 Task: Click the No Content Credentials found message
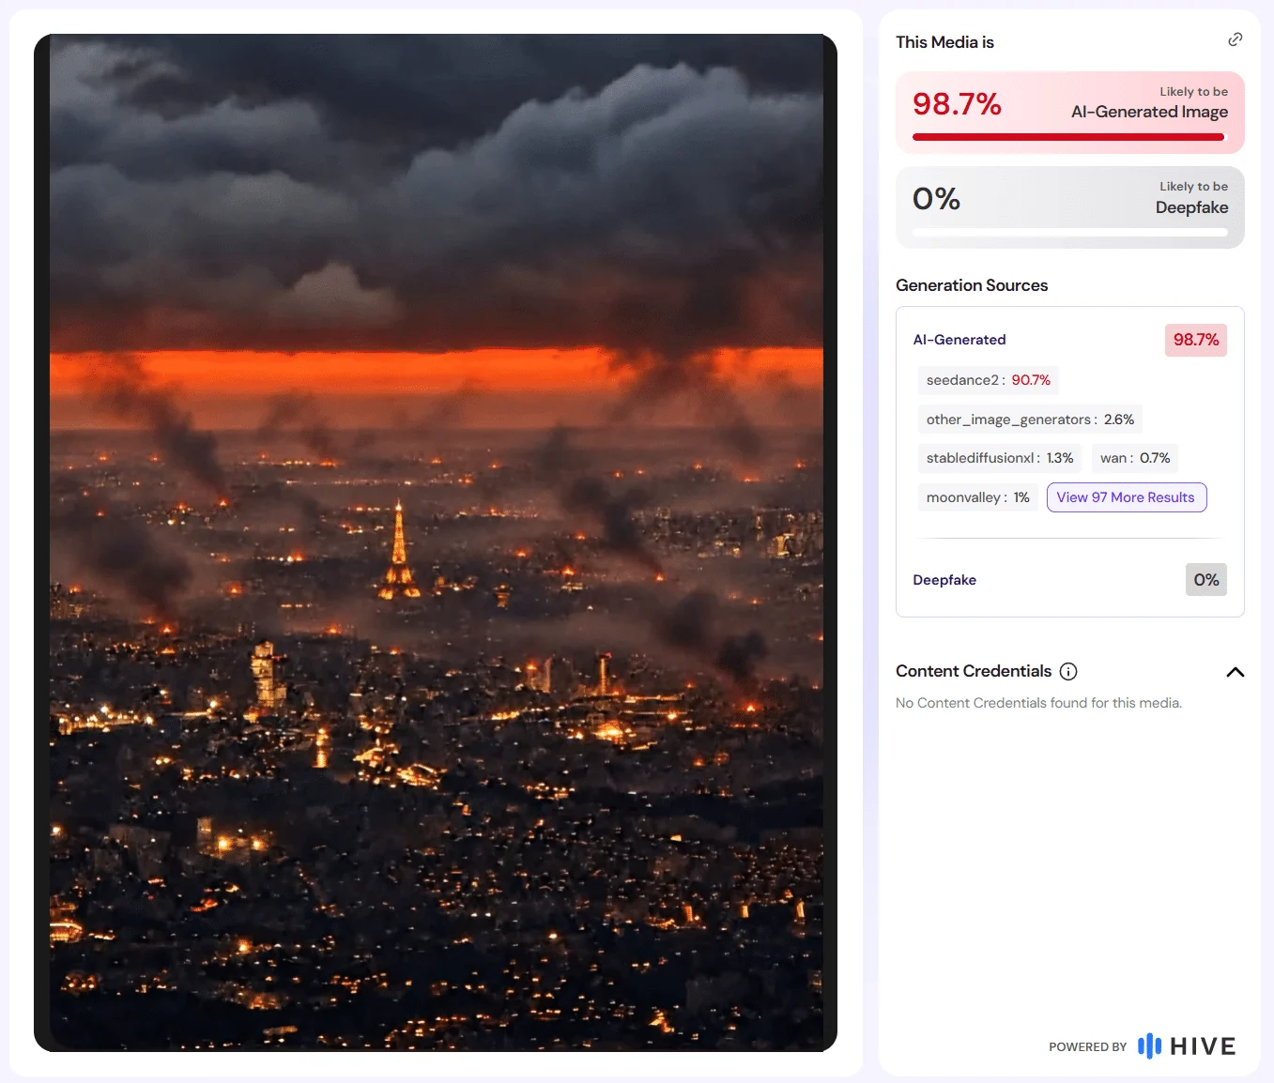click(x=1038, y=703)
